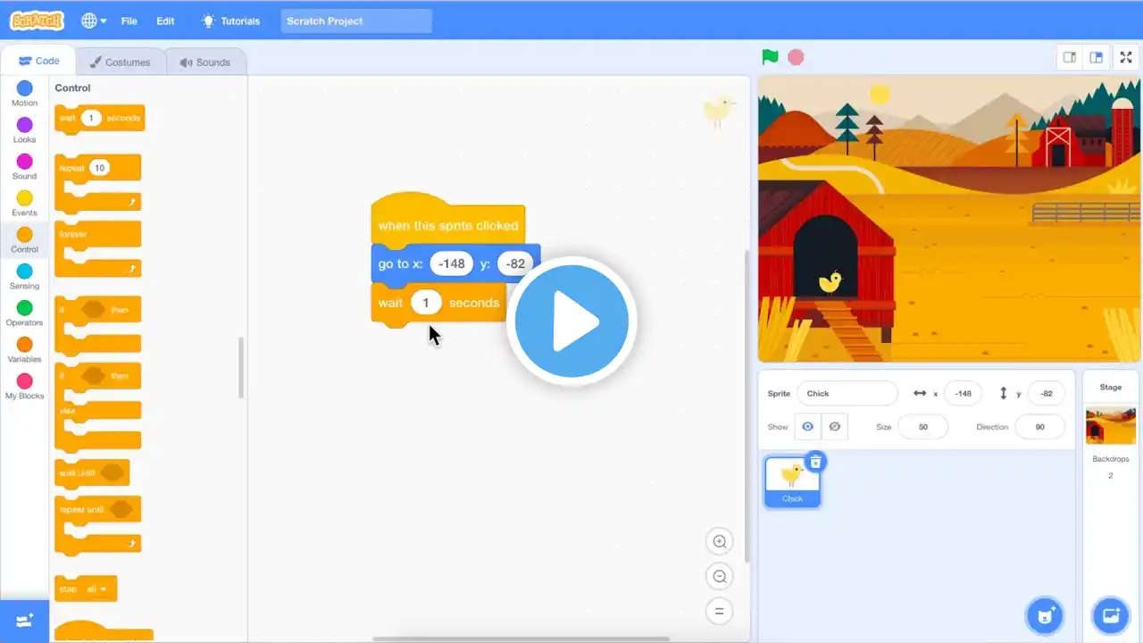
Task: Click the add extension button
Action: [x=24, y=621]
